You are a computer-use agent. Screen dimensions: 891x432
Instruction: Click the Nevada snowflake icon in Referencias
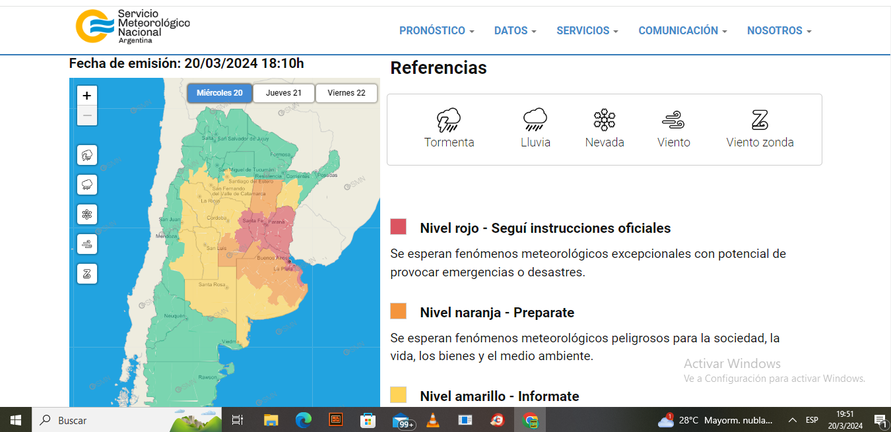tap(604, 120)
